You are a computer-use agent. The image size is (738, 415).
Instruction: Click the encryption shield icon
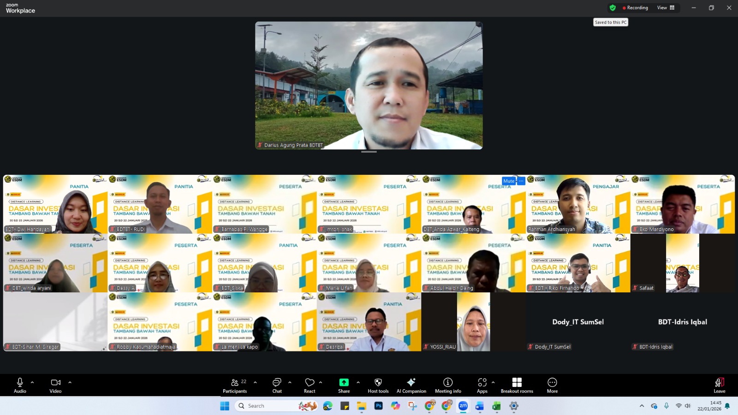pyautogui.click(x=613, y=8)
